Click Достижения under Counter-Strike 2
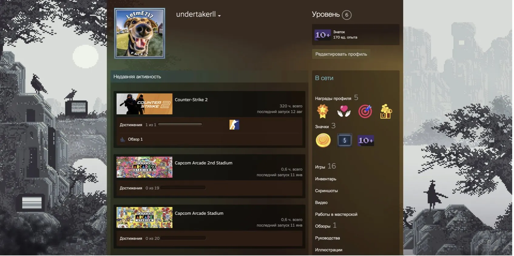 point(131,125)
